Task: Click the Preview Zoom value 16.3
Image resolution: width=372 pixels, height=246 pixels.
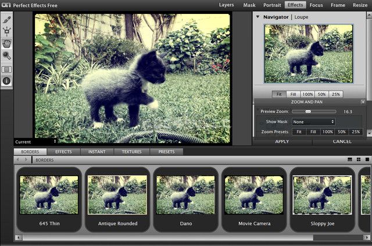Action: (348, 112)
